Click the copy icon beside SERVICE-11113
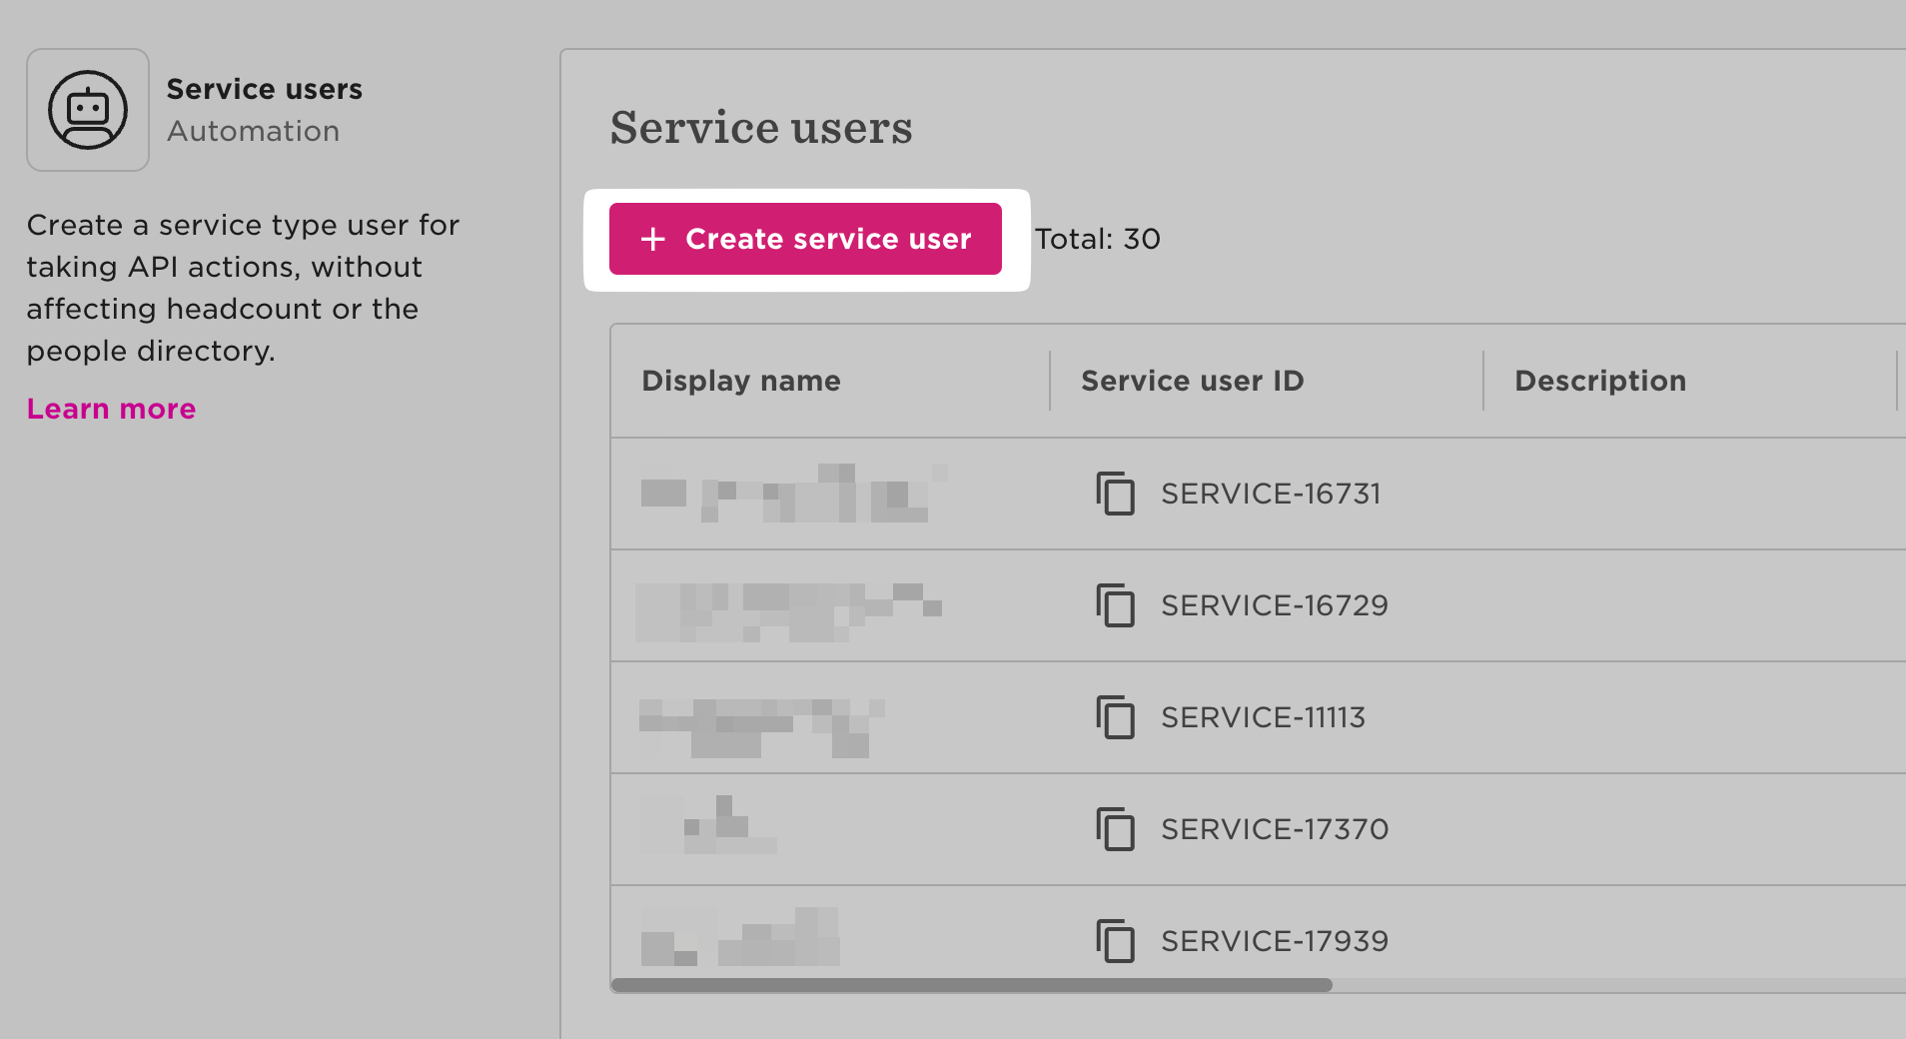The image size is (1906, 1039). coord(1115,717)
